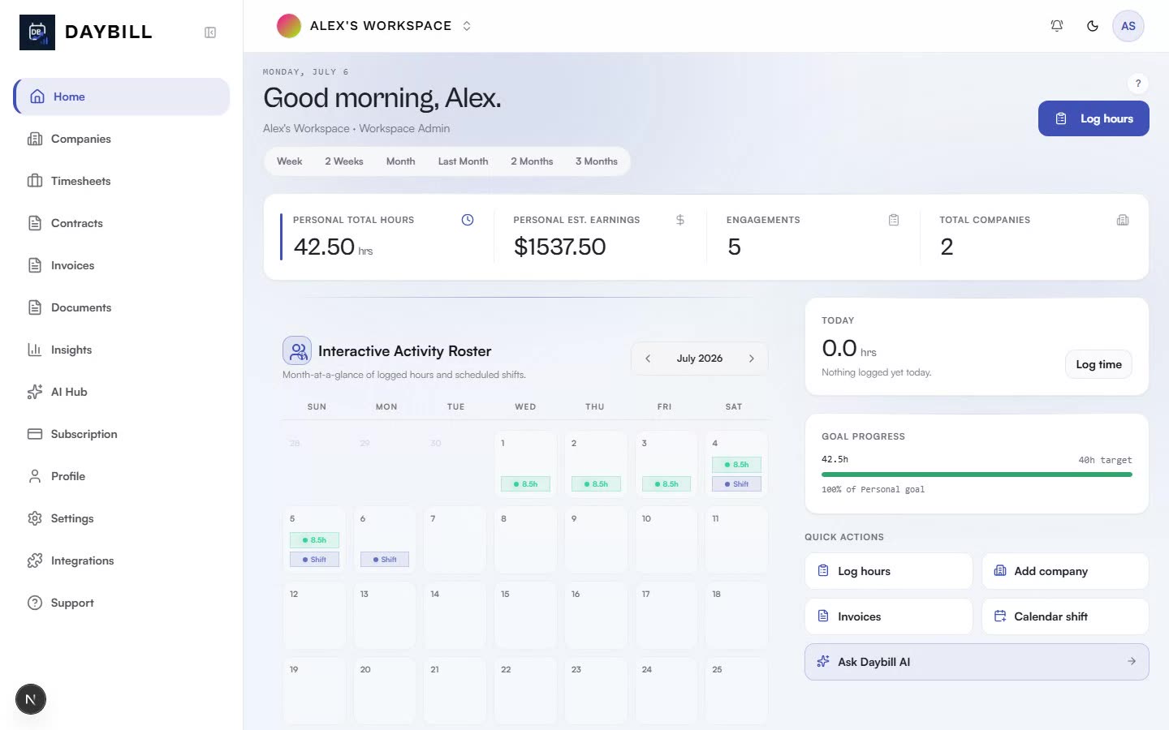Go to Timesheets page

pos(122,181)
